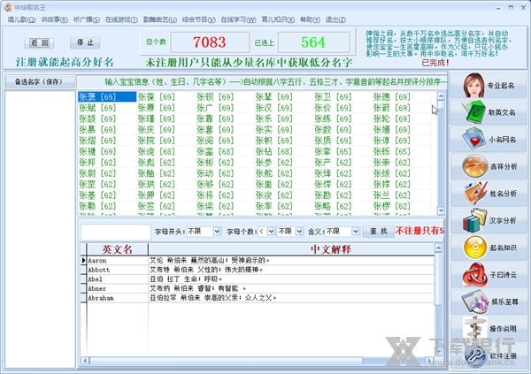Select the name 张梁 [62]

tap(215, 206)
